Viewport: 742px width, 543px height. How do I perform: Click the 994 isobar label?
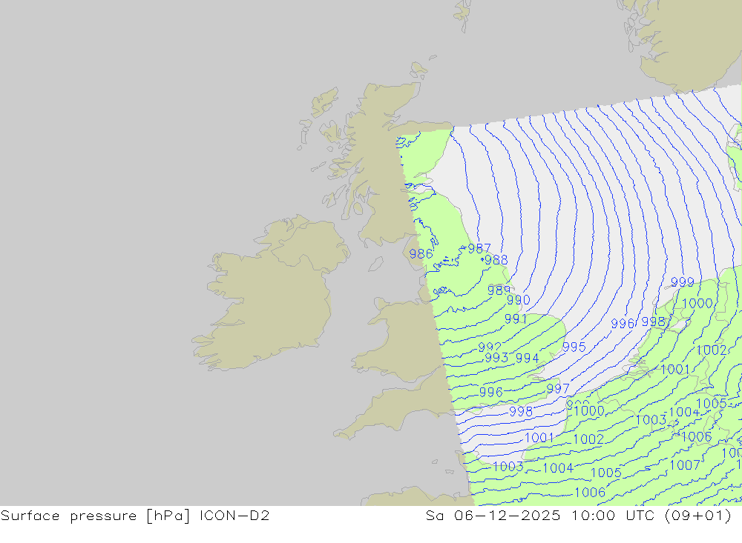(527, 359)
